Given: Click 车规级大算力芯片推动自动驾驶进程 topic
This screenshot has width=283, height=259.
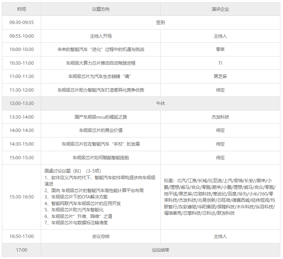Looking at the screenshot, I should [101, 63].
